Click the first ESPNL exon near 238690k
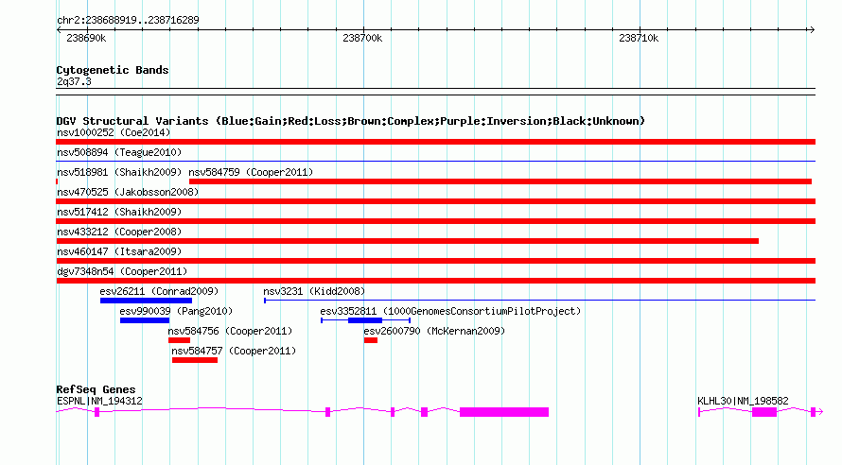The height and width of the screenshot is (465, 842). coord(97,412)
